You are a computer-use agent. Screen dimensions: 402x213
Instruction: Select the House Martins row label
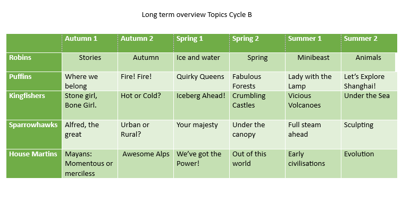coord(33,154)
